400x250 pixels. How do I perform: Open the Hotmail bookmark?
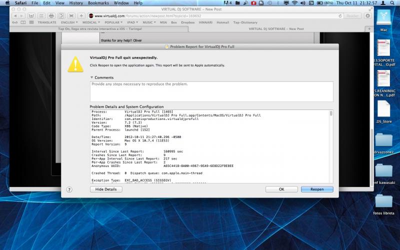(223, 22)
